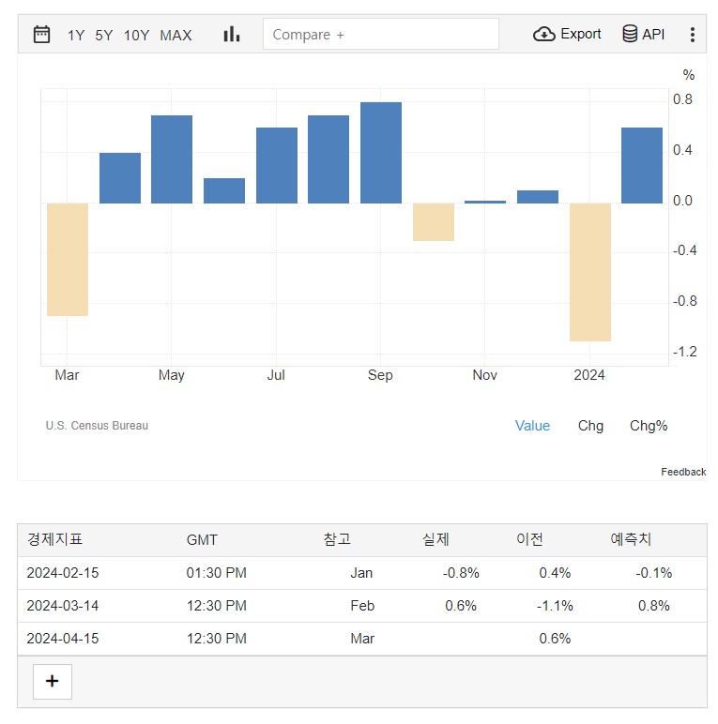
Task: Click the API text label
Action: coord(653,34)
